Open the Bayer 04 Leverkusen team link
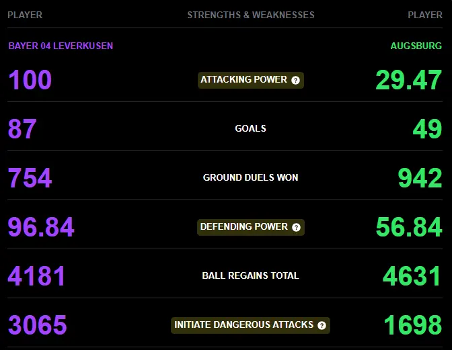 click(61, 46)
